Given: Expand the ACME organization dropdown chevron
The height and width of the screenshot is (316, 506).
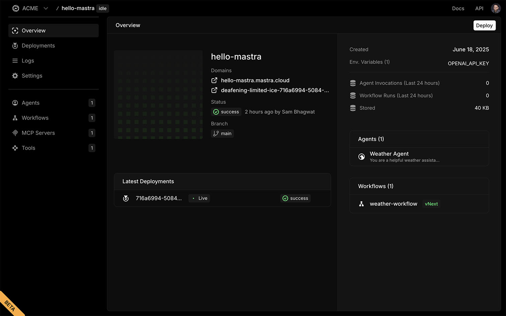Looking at the screenshot, I should [x=46, y=8].
